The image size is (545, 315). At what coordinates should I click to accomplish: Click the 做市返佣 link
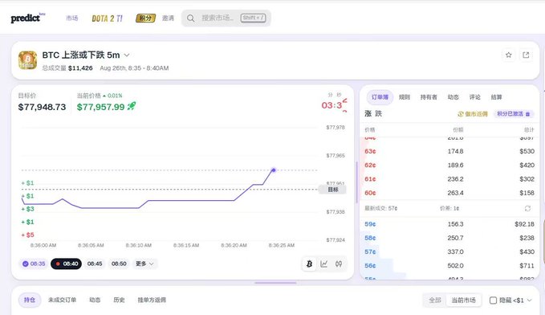473,114
